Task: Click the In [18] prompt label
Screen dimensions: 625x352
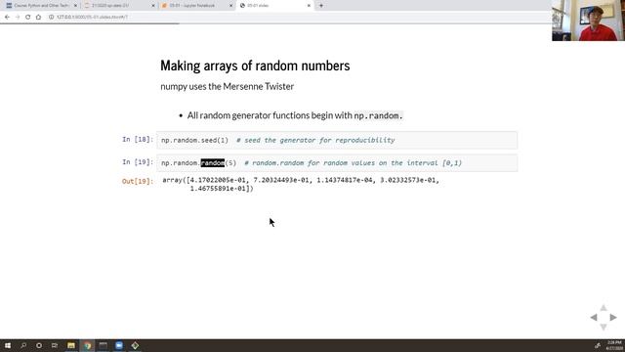Action: (138, 139)
